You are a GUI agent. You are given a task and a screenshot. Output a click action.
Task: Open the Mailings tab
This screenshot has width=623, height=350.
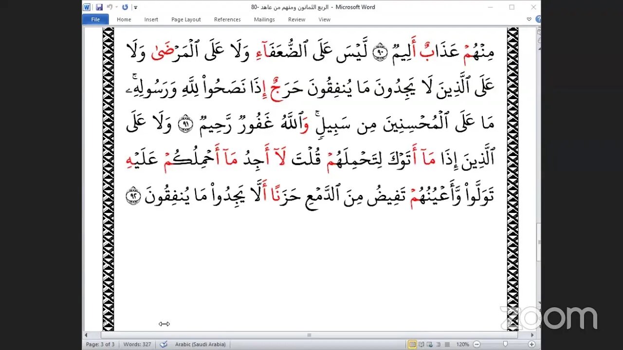264,19
